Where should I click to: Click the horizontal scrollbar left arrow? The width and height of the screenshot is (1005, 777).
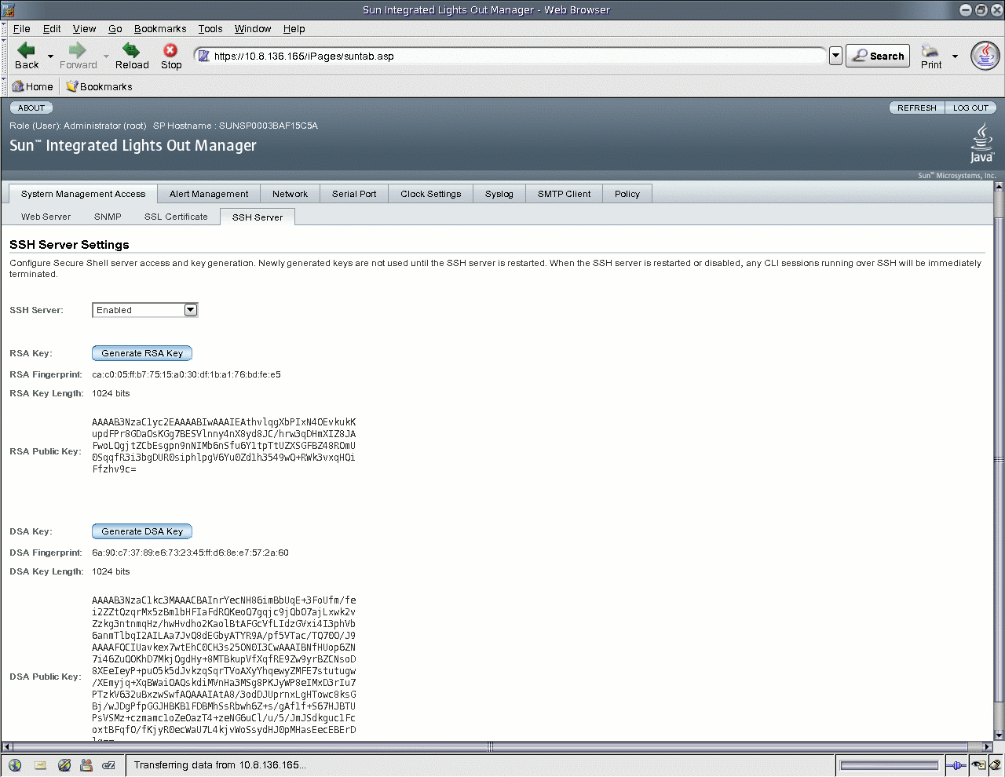(7, 746)
